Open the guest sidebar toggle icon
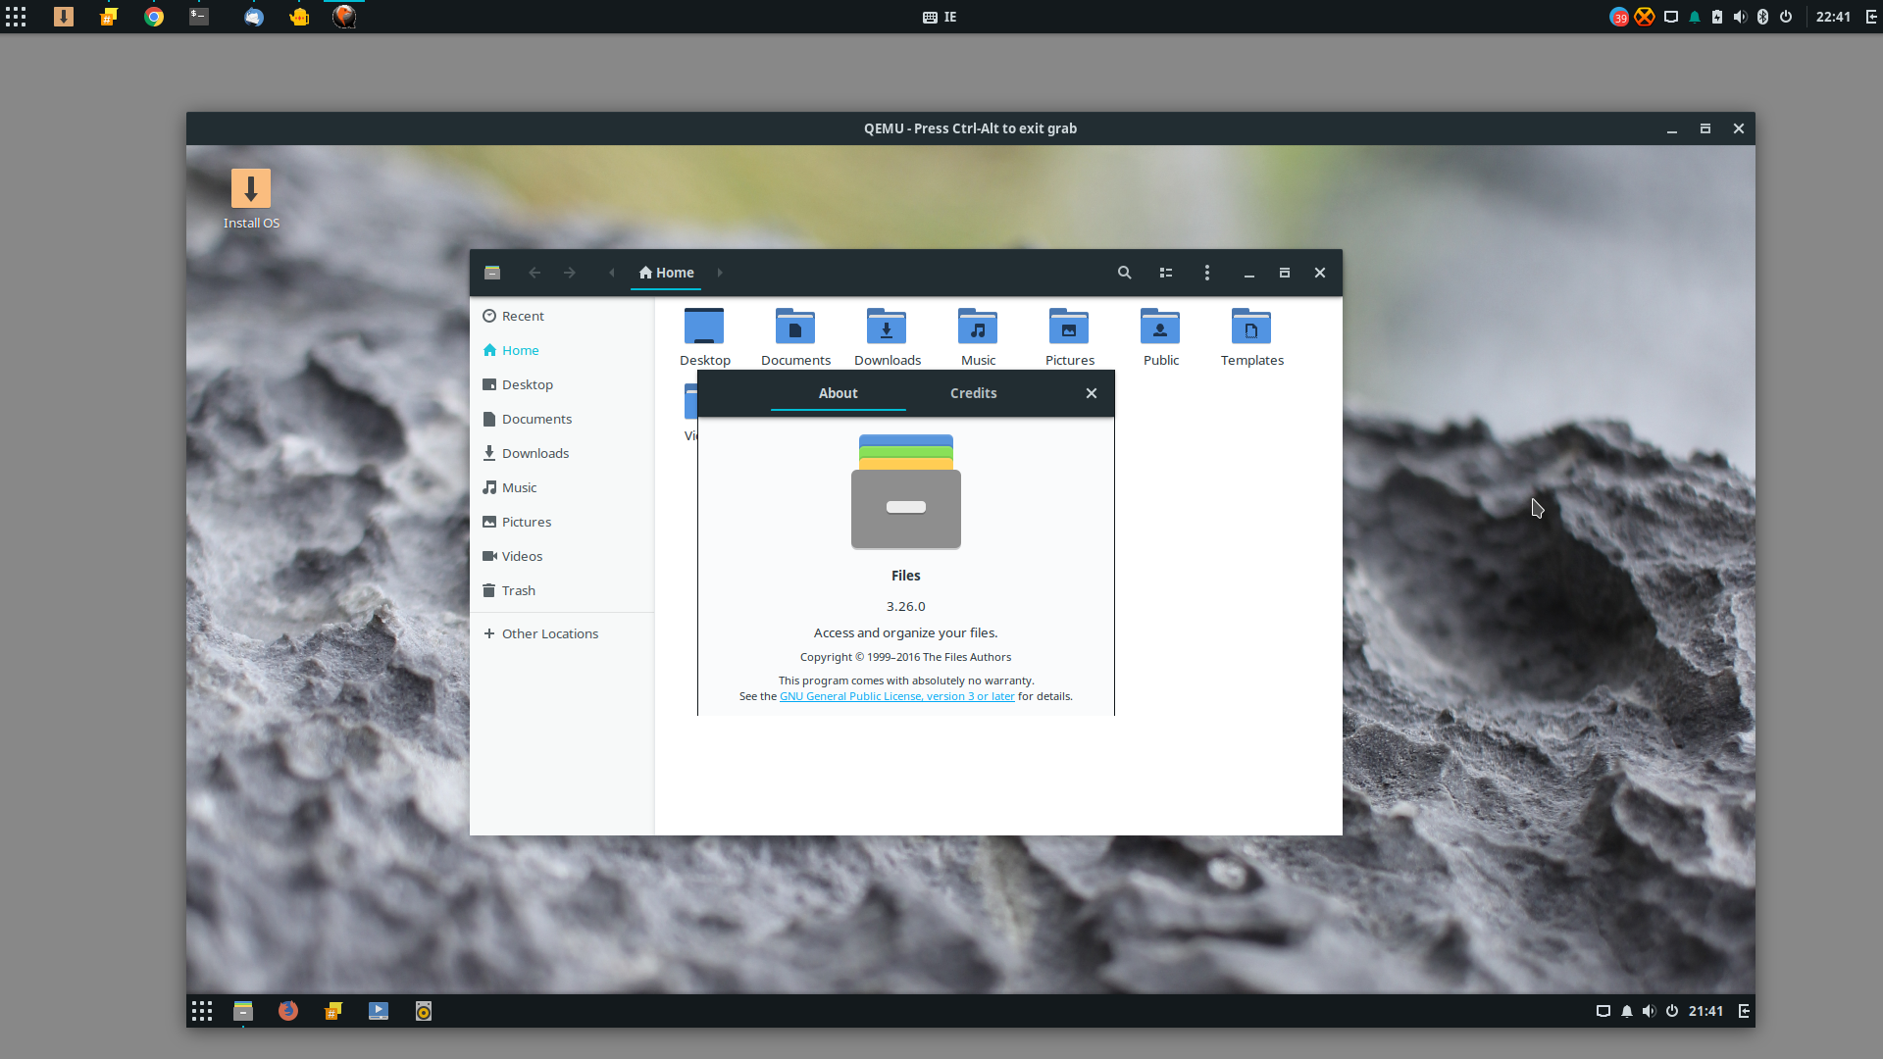 tap(1744, 1011)
